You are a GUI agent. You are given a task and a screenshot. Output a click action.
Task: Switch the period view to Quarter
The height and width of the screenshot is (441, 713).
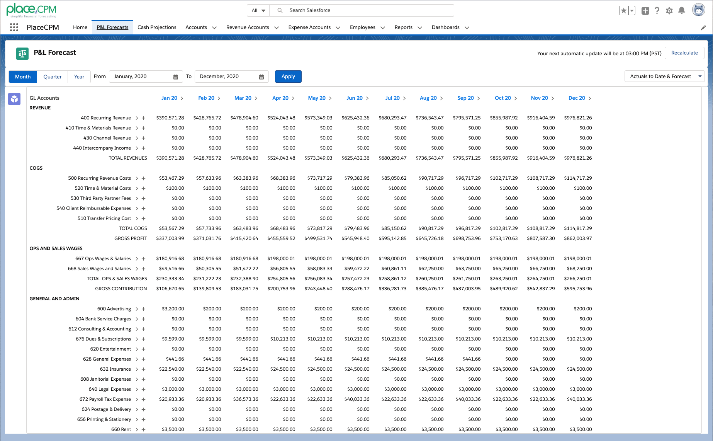(x=53, y=77)
